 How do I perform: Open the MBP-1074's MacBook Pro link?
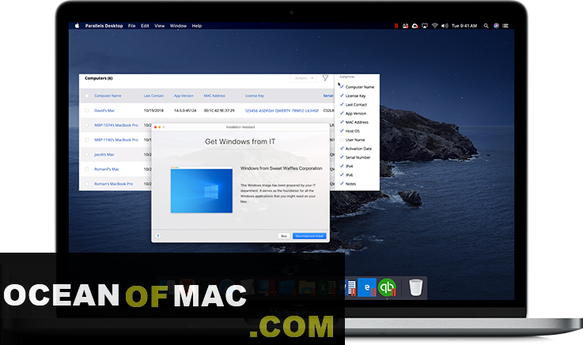click(x=116, y=125)
